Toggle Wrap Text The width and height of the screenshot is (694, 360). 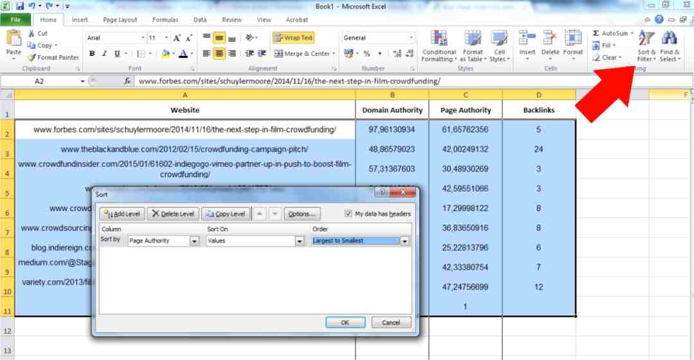point(294,38)
